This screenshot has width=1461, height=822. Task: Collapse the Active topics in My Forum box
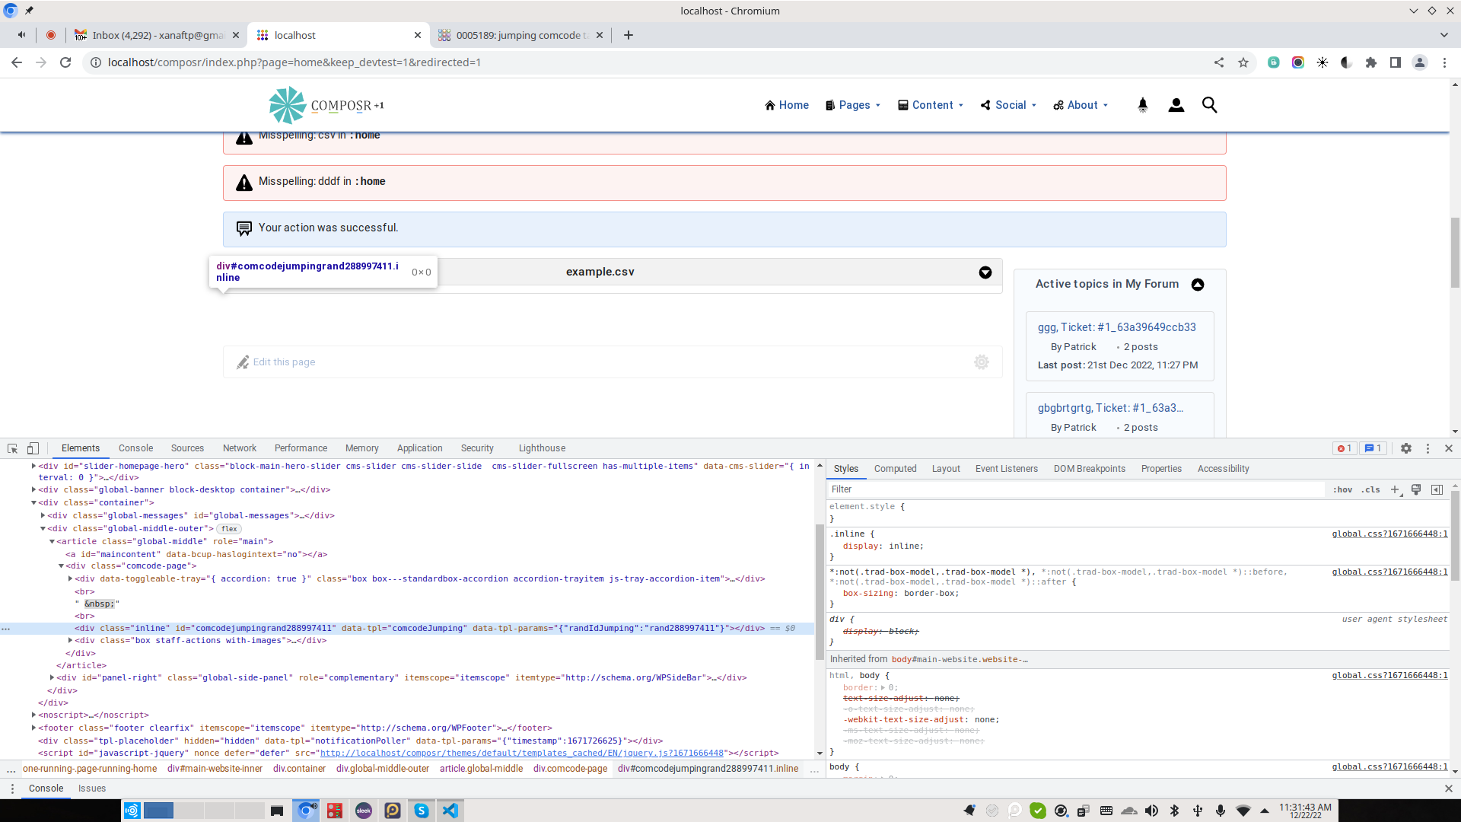click(x=1198, y=285)
